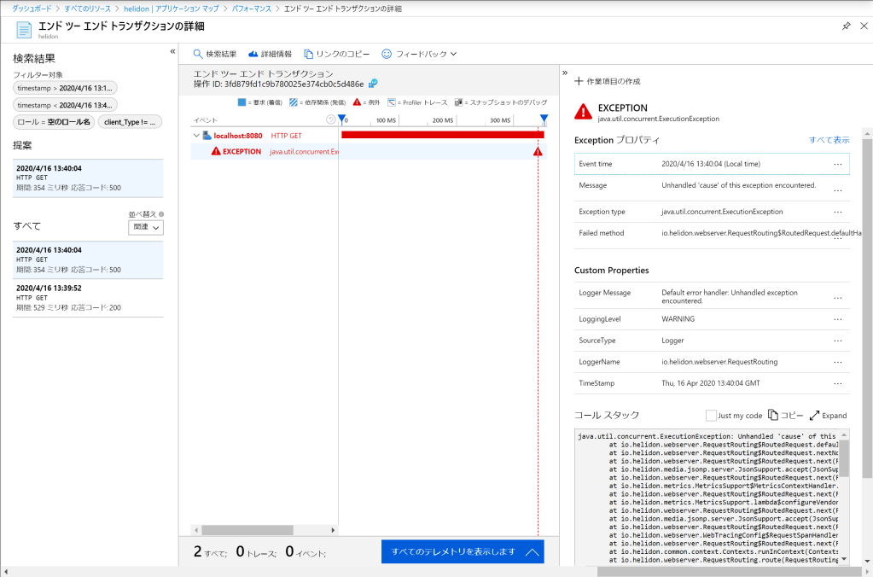Select the EXCEPTION row in the timeline
Image resolution: width=873 pixels, height=577 pixels.
click(242, 151)
